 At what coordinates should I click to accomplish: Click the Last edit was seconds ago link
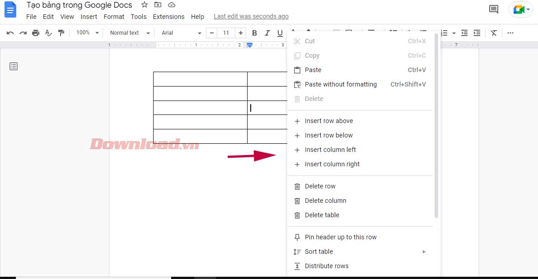click(x=251, y=16)
